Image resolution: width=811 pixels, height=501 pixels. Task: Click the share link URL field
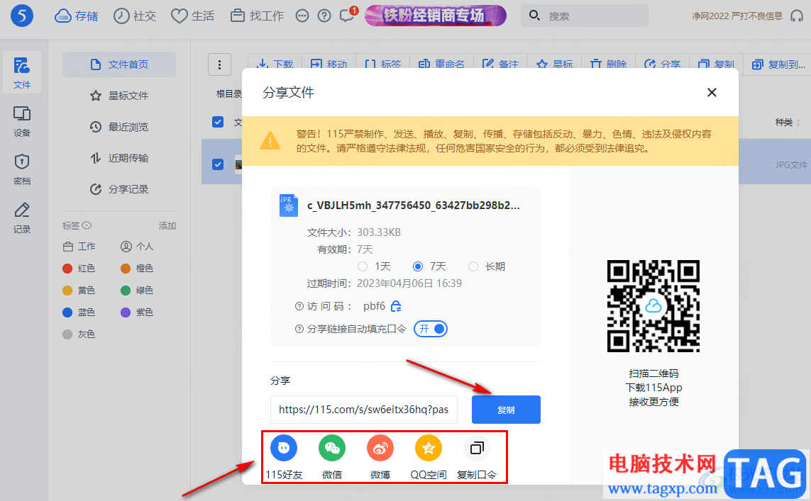pos(363,410)
